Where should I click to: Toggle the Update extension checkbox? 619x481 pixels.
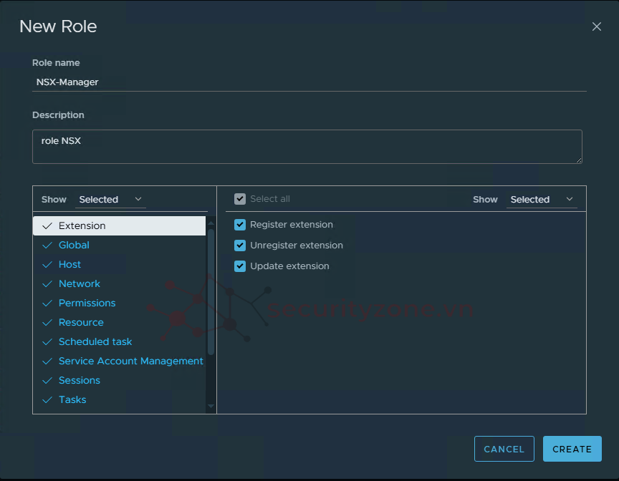tap(240, 266)
